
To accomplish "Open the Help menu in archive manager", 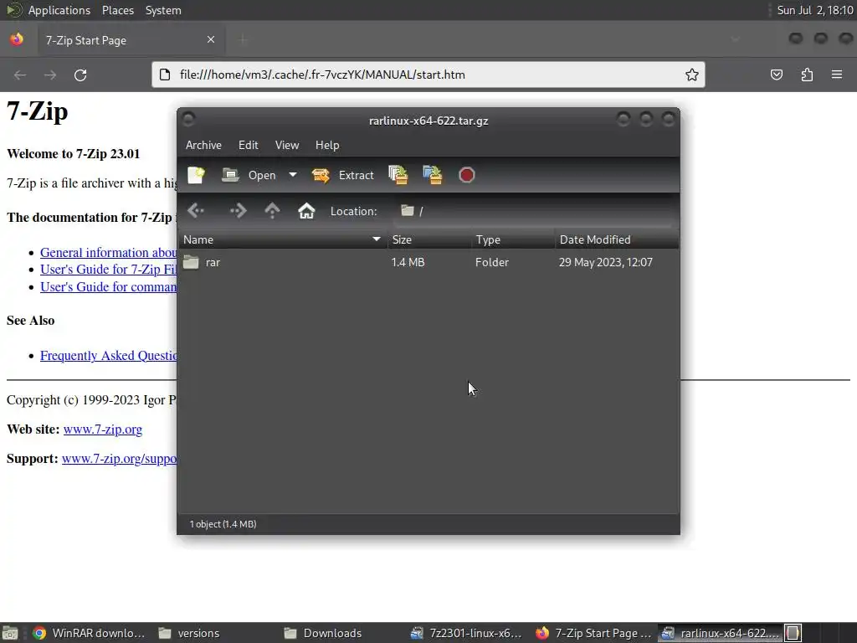I will [327, 145].
